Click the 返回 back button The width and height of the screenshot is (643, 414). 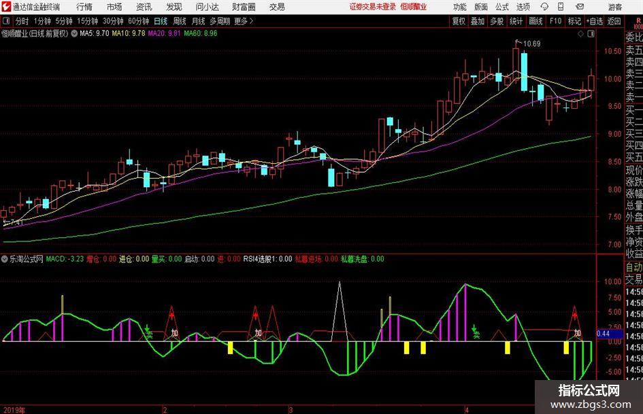point(614,21)
